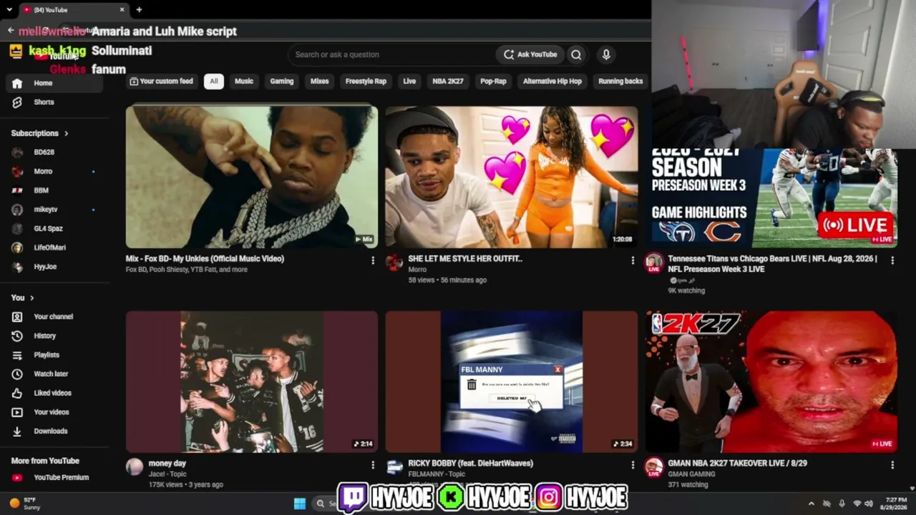Click the "58 views • 56 minutes ago" text
The image size is (916, 515).
(447, 280)
